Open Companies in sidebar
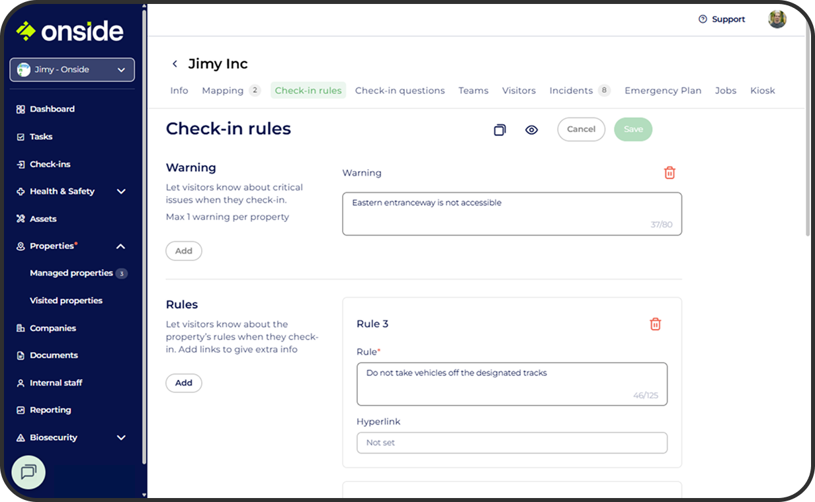 point(53,328)
